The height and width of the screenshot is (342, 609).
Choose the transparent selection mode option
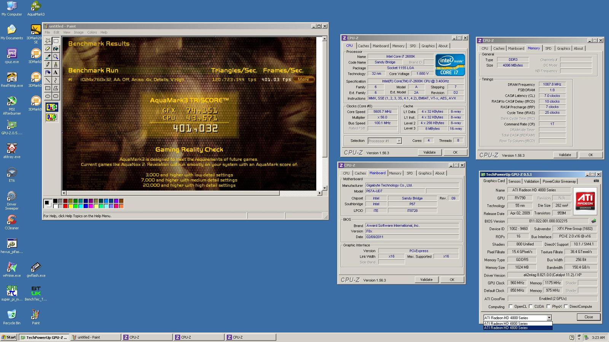52,117
